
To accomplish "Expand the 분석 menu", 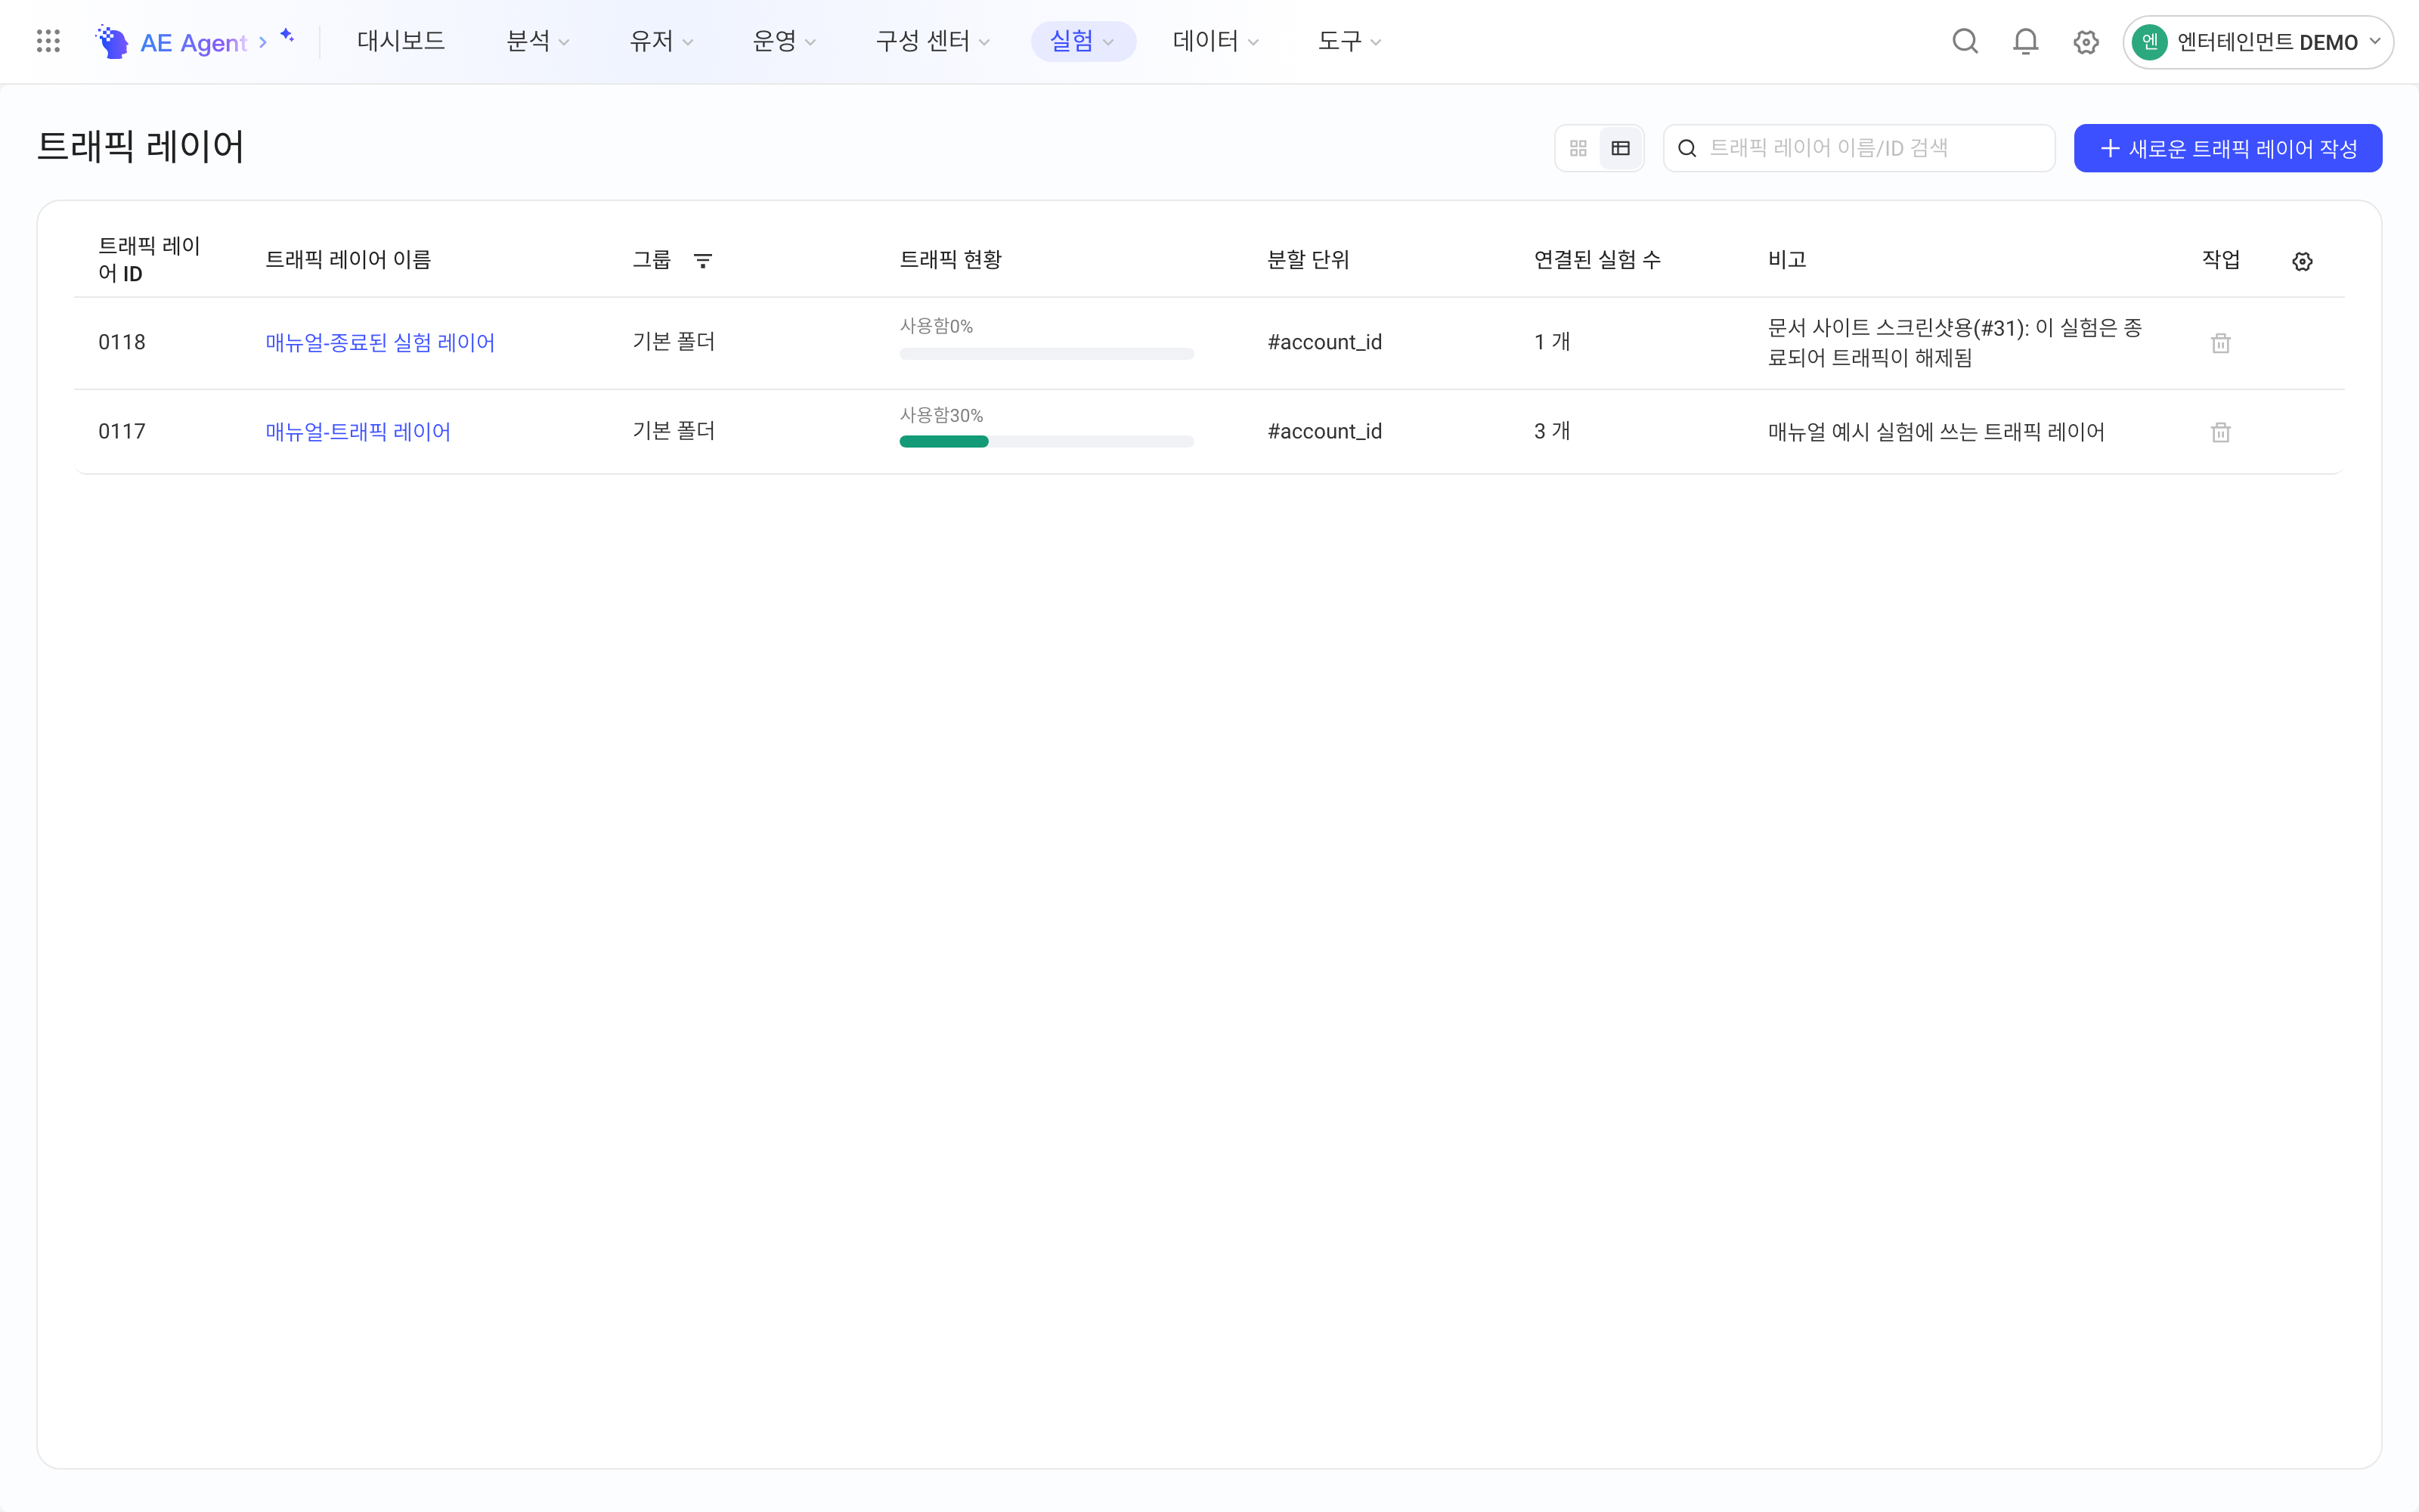I will click(537, 41).
